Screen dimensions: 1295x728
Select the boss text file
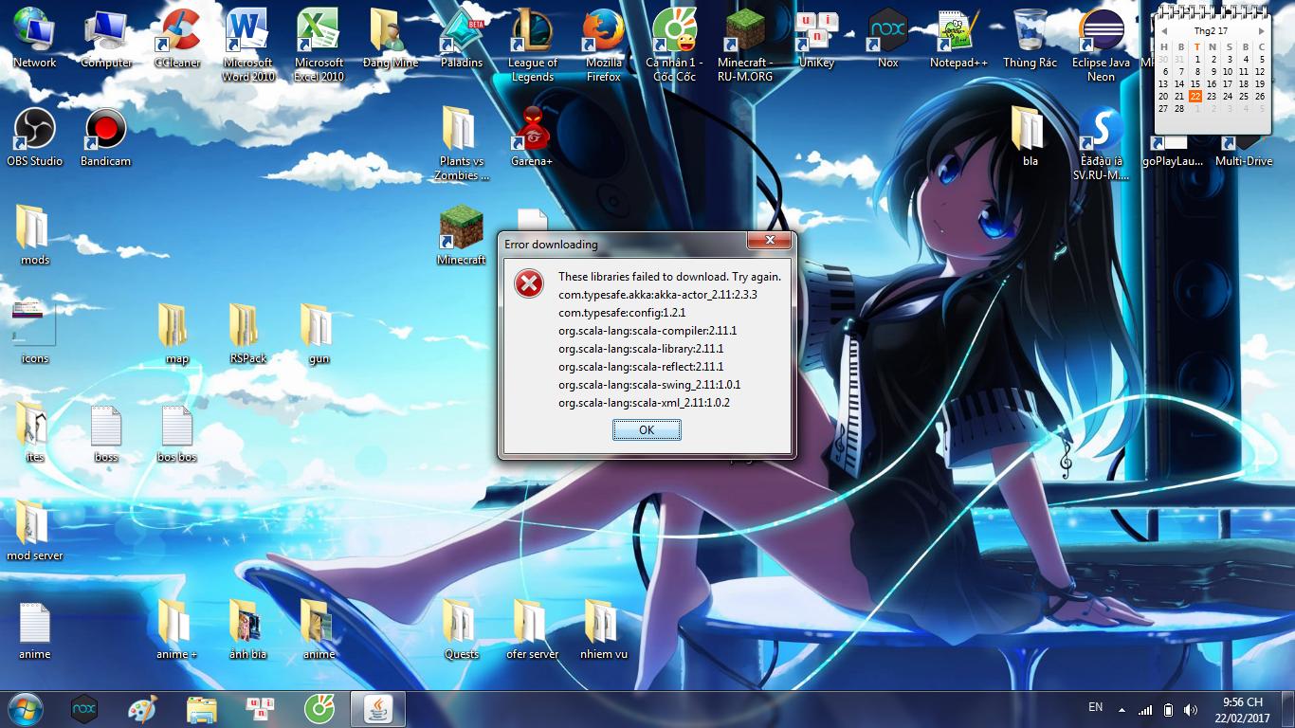click(x=106, y=433)
